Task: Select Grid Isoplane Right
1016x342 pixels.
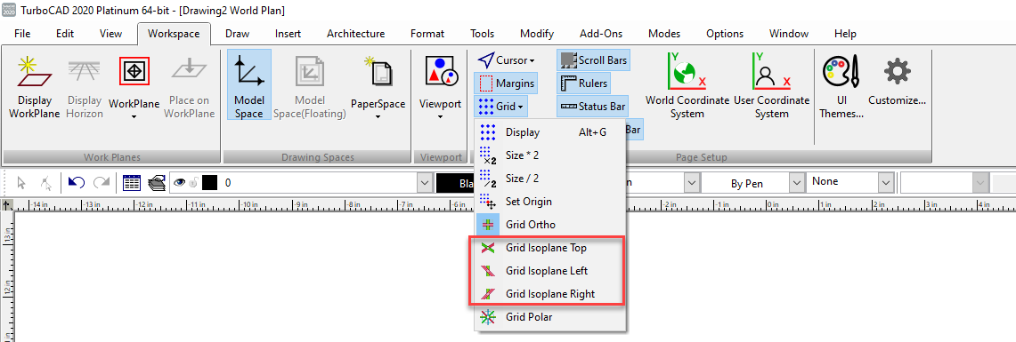Action: click(x=550, y=293)
